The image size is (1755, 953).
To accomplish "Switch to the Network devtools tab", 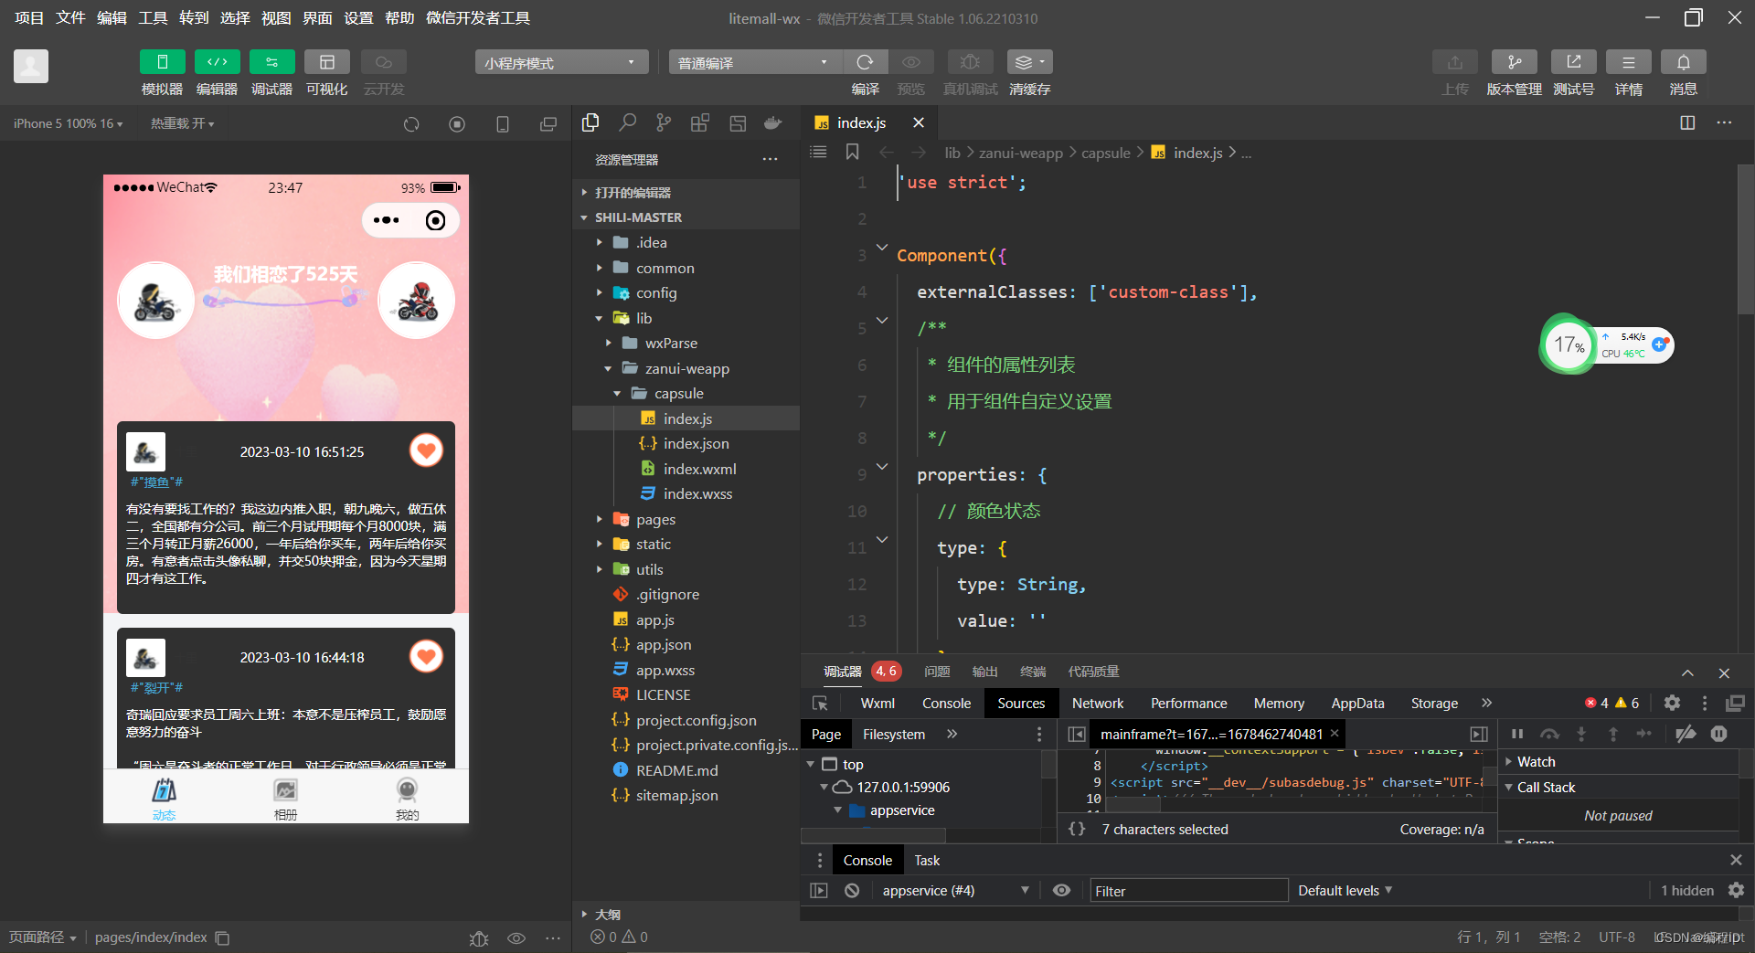I will (1097, 703).
